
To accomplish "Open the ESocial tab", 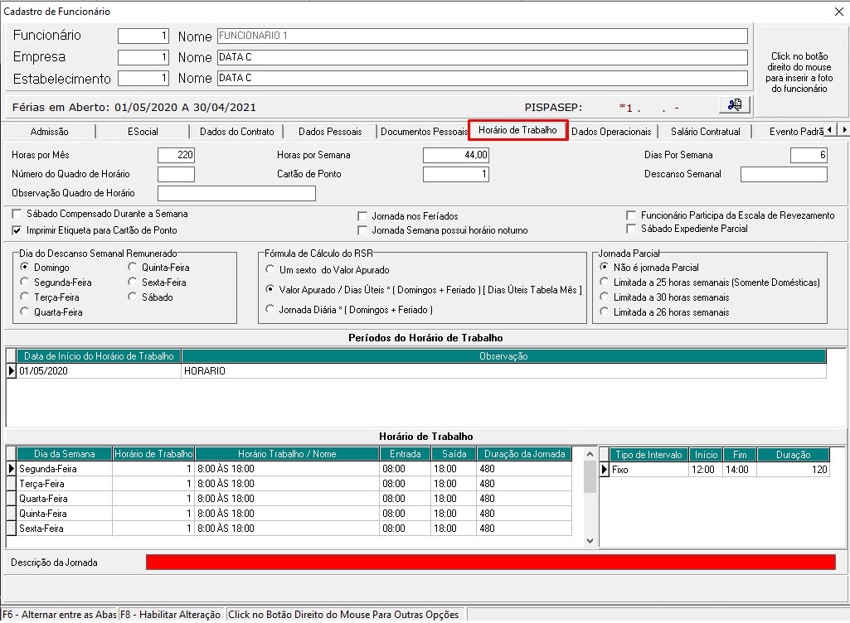I will click(x=143, y=132).
